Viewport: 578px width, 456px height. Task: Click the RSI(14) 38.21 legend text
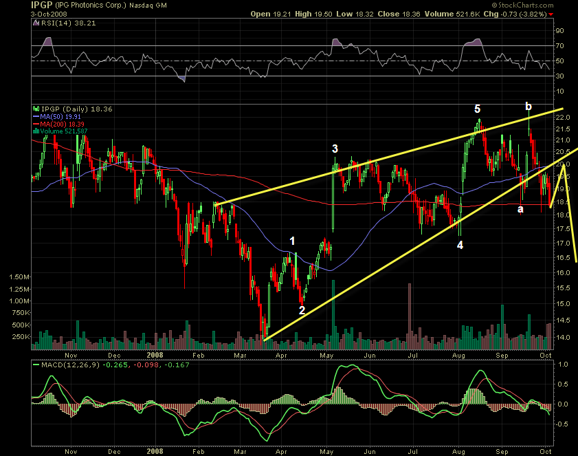tap(68, 23)
